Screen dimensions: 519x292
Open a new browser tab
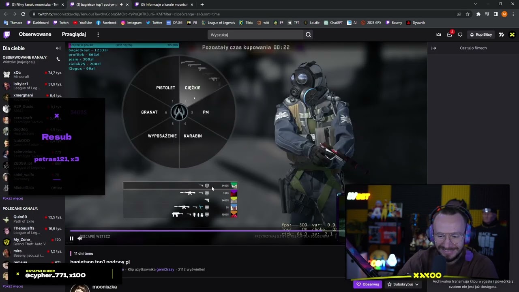(202, 4)
